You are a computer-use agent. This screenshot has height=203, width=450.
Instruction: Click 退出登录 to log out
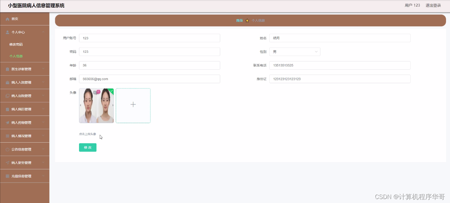pos(433,5)
